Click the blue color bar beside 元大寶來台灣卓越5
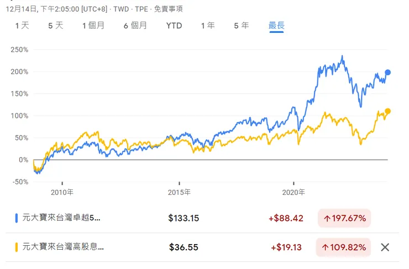 16,218
